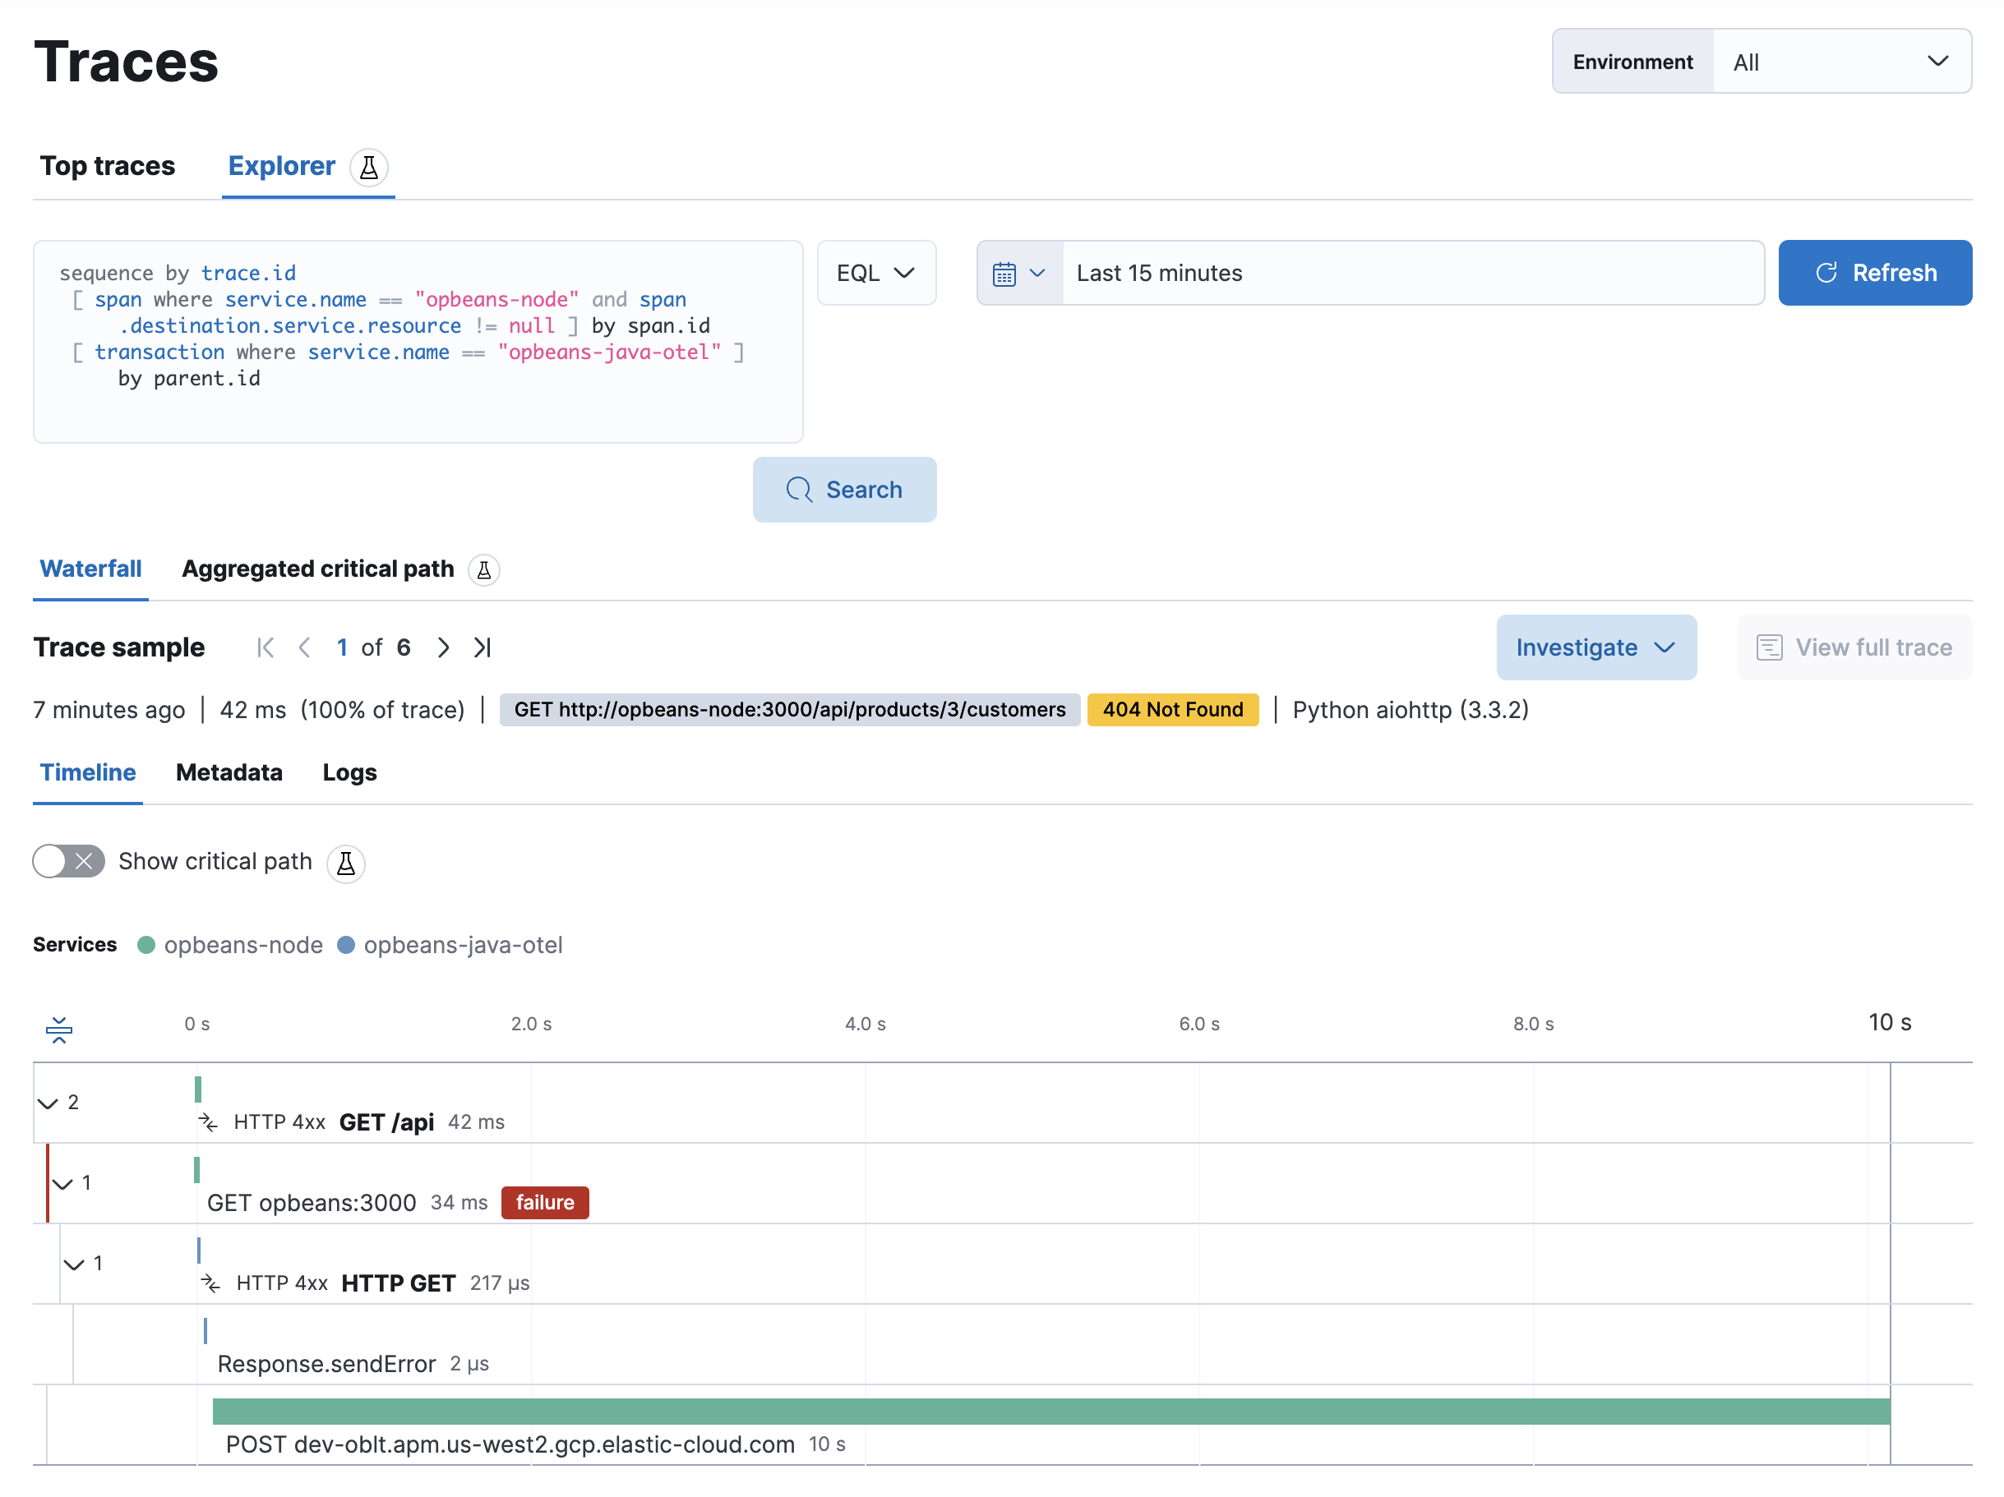Click the POST dev-oblt span duration bar

point(1051,1411)
